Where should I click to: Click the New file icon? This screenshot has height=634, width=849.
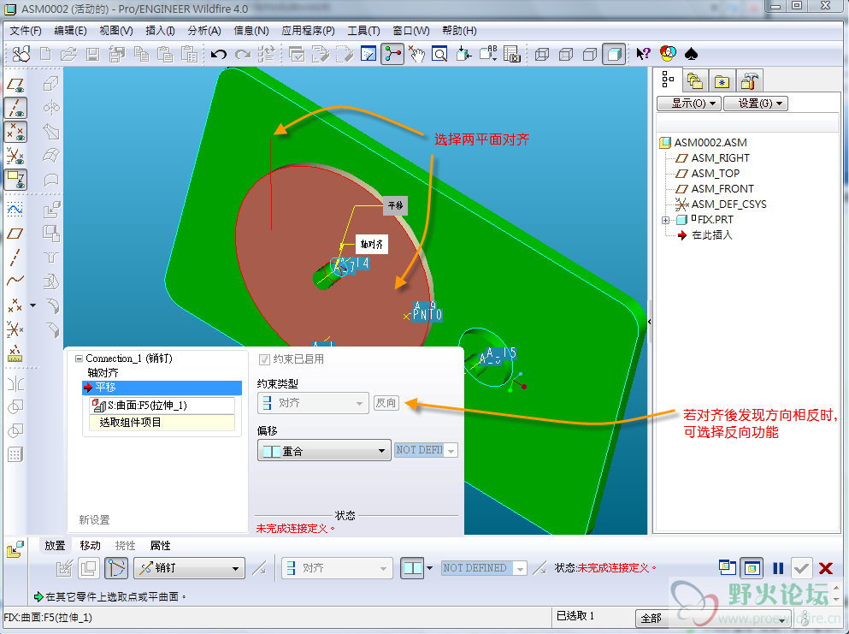coord(45,54)
